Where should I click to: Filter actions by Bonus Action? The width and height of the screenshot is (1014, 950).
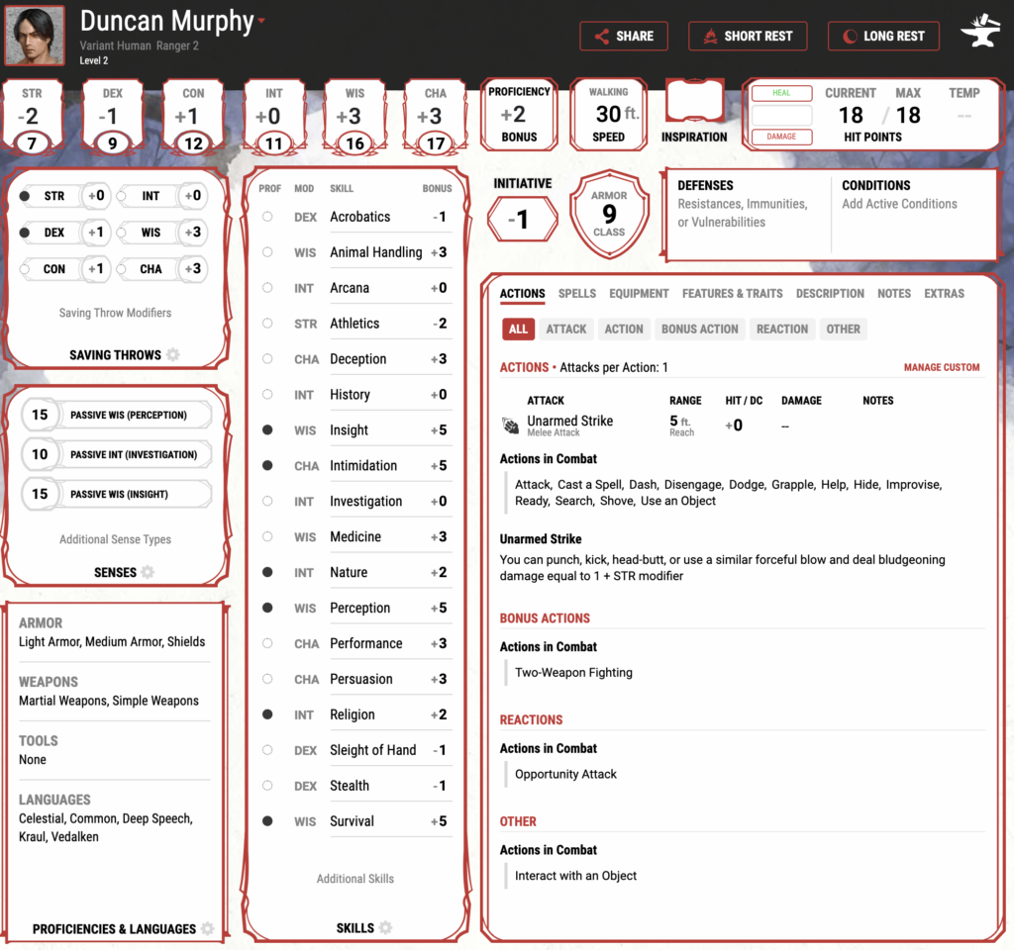(x=699, y=330)
